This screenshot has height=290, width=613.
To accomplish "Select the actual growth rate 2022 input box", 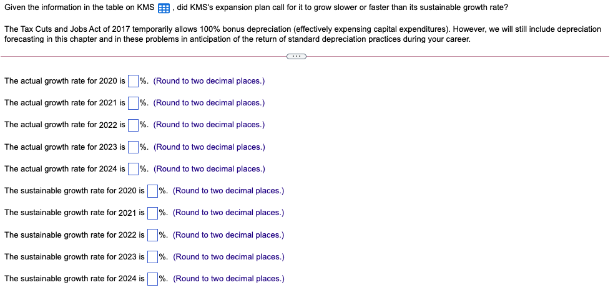I will pyautogui.click(x=133, y=125).
